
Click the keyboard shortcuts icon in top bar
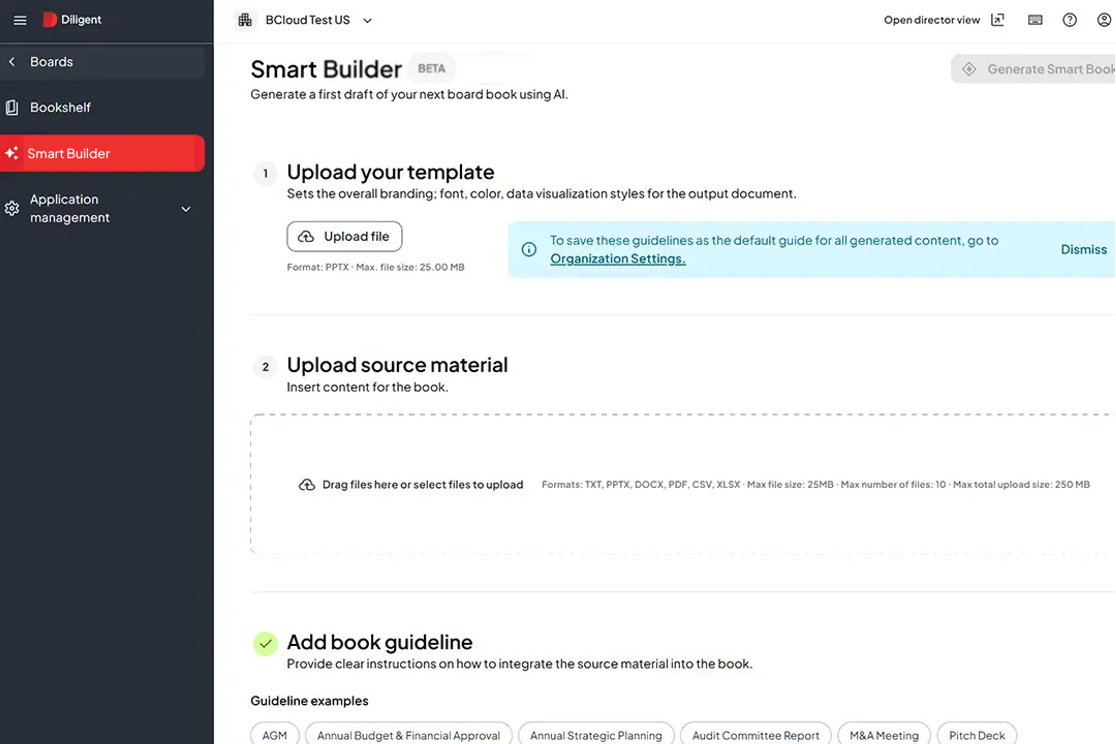coord(1035,20)
